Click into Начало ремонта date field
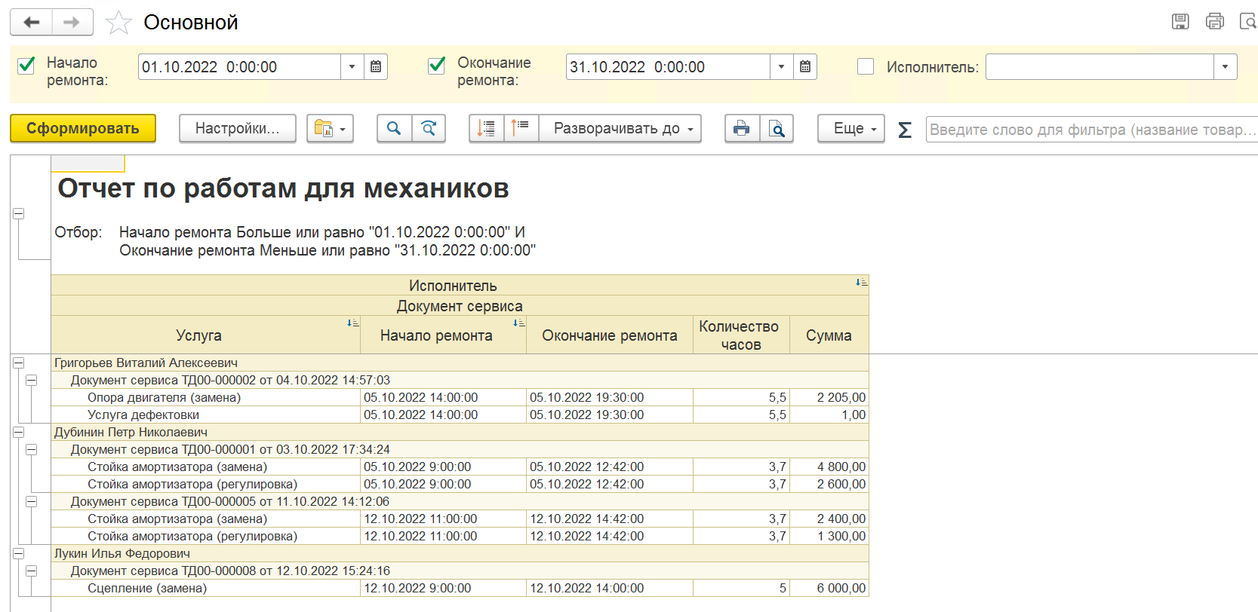This screenshot has height=612, width=1258. [239, 67]
